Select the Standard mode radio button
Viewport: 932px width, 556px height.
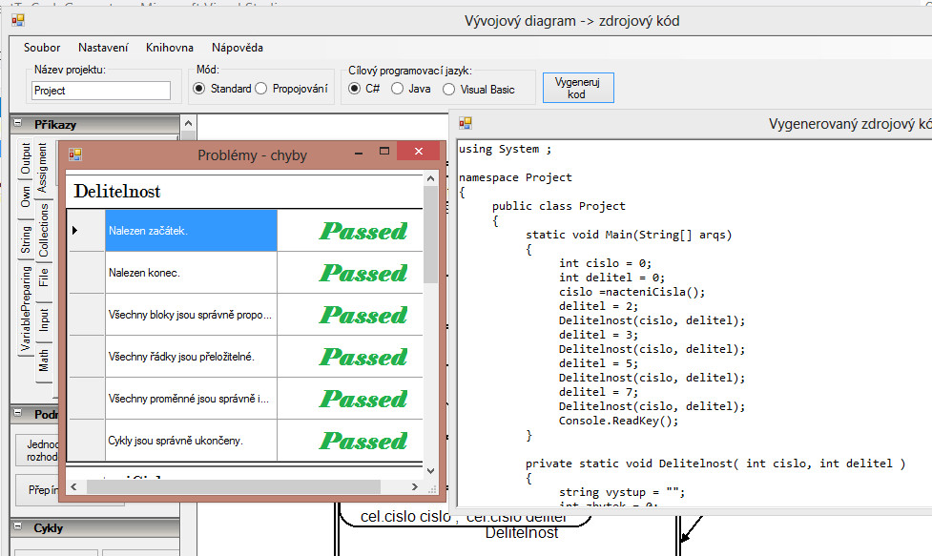pos(199,89)
